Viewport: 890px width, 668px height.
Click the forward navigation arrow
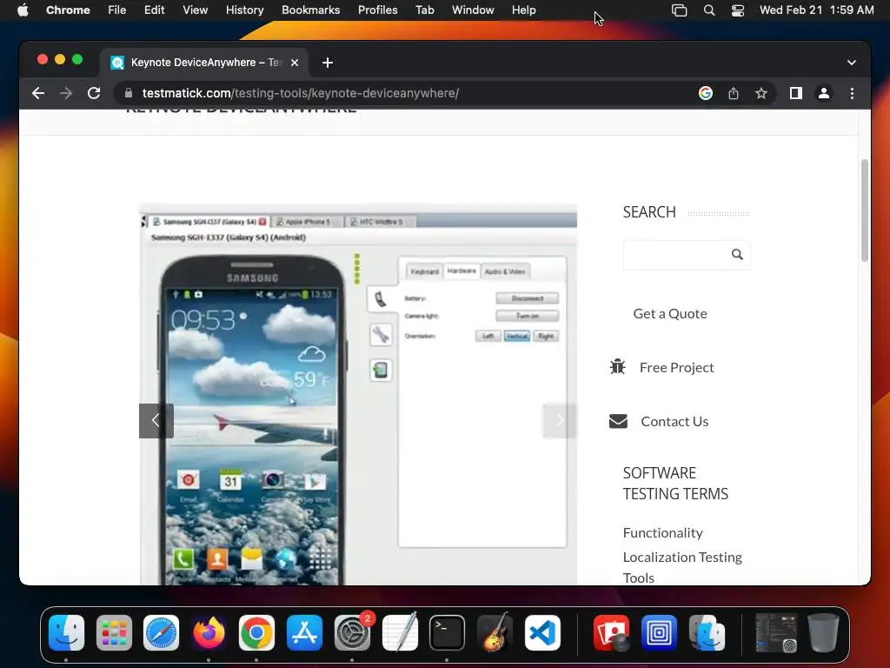[x=66, y=93]
